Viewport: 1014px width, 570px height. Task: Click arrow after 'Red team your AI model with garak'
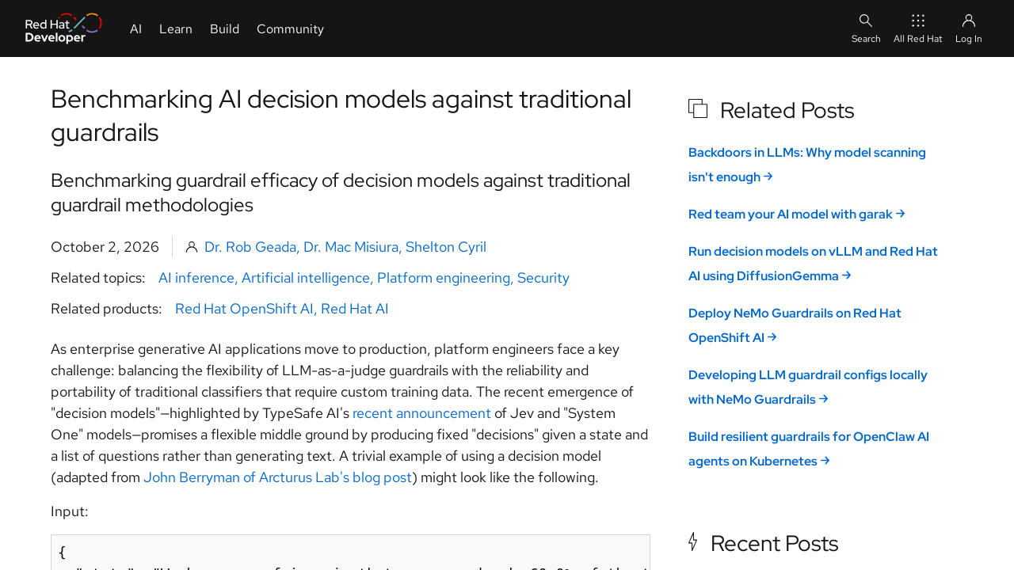pyautogui.click(x=901, y=214)
